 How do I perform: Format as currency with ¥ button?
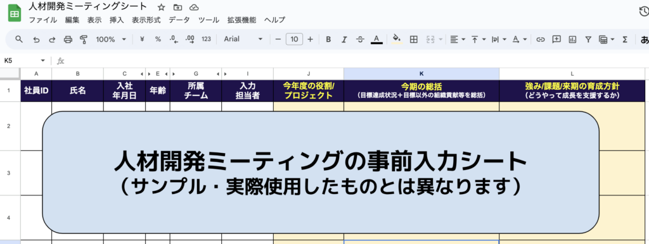142,39
